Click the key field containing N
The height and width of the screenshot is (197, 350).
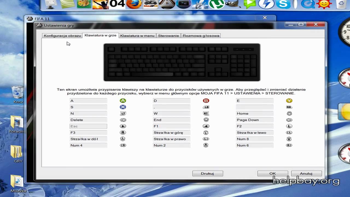88,113
